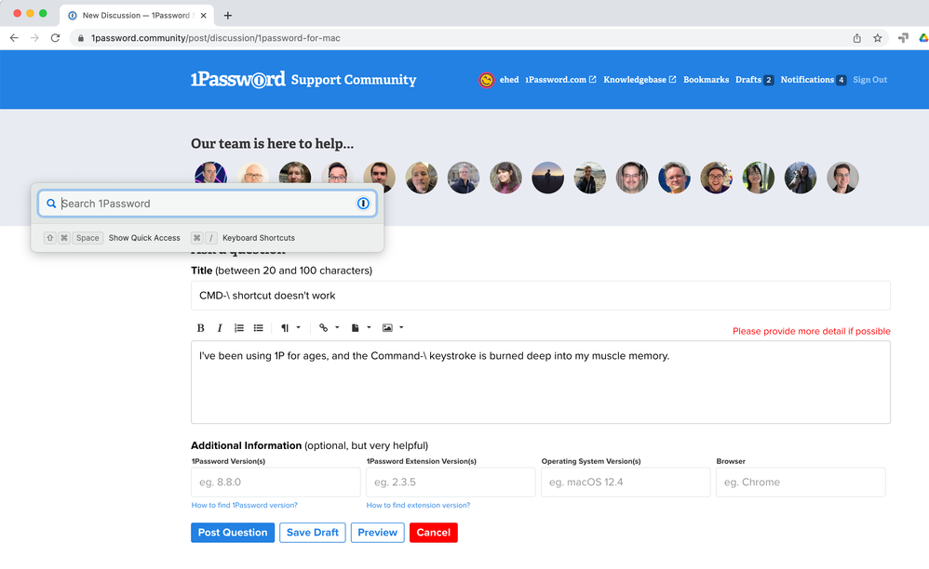Open the Knowledgebase link

pos(640,80)
